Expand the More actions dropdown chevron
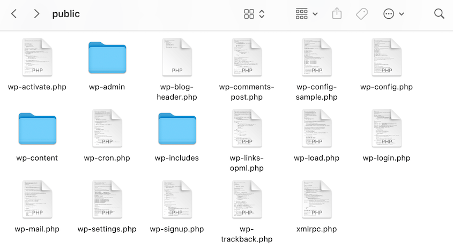This screenshot has width=453, height=250. click(x=402, y=14)
